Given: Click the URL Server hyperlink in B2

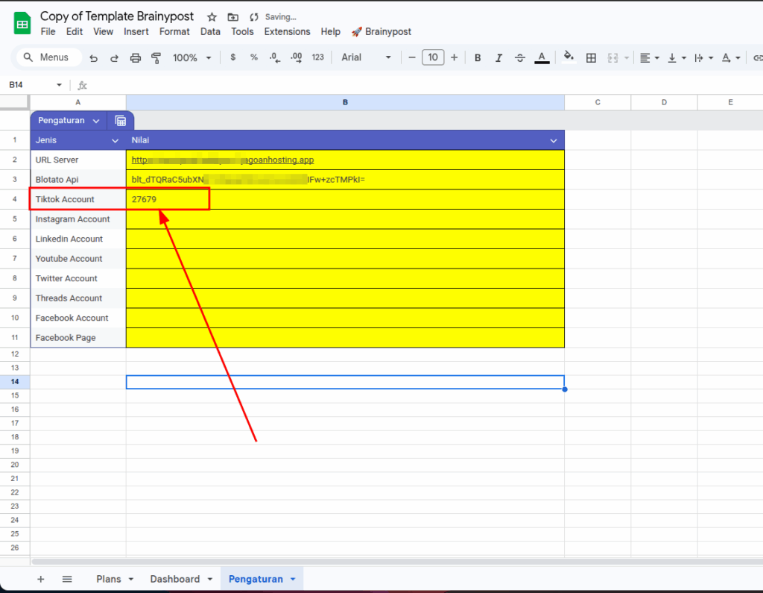Looking at the screenshot, I should (222, 160).
